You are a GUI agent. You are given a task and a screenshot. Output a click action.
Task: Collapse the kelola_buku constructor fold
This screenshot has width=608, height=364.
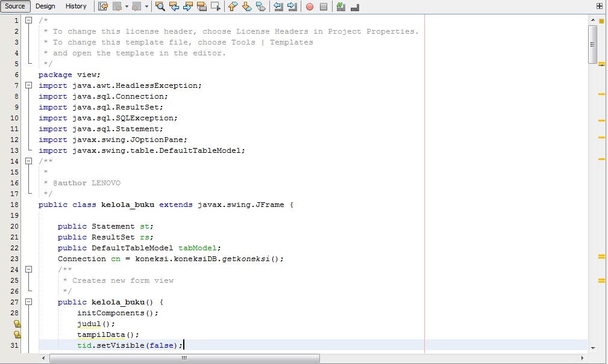pos(28,301)
